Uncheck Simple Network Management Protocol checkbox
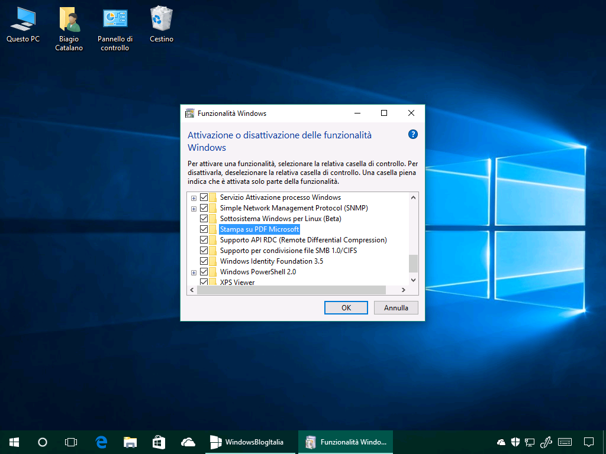Viewport: 606px width, 454px height. 204,208
